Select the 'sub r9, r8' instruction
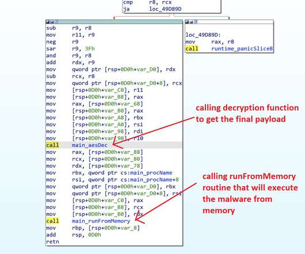This screenshot has height=254, width=305. pyautogui.click(x=69, y=28)
